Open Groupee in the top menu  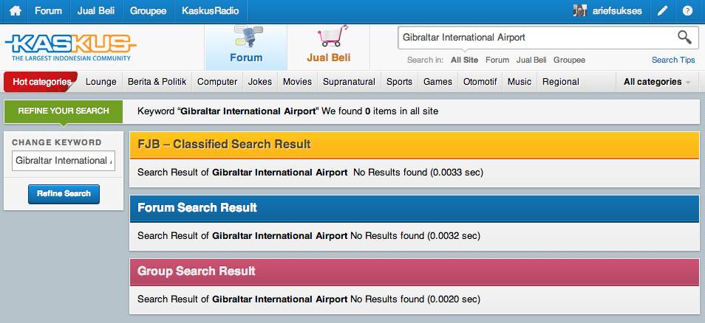click(x=148, y=11)
